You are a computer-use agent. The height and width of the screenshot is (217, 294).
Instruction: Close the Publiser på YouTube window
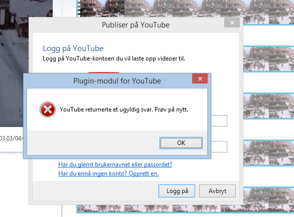(232, 23)
